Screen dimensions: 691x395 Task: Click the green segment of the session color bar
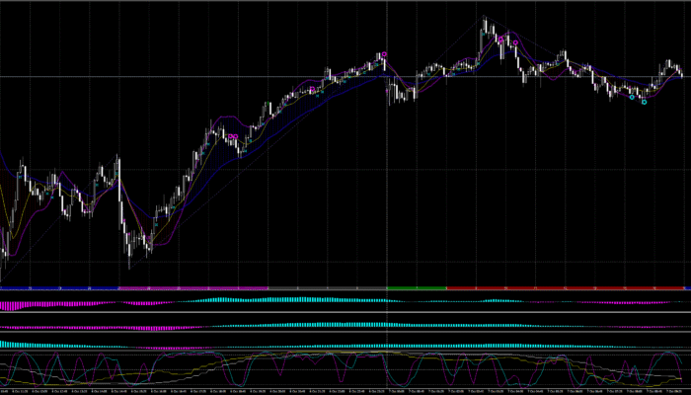415,287
